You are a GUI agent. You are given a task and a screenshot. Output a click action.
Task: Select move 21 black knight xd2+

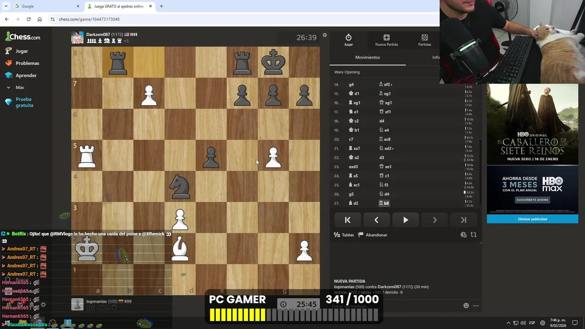coord(387,149)
